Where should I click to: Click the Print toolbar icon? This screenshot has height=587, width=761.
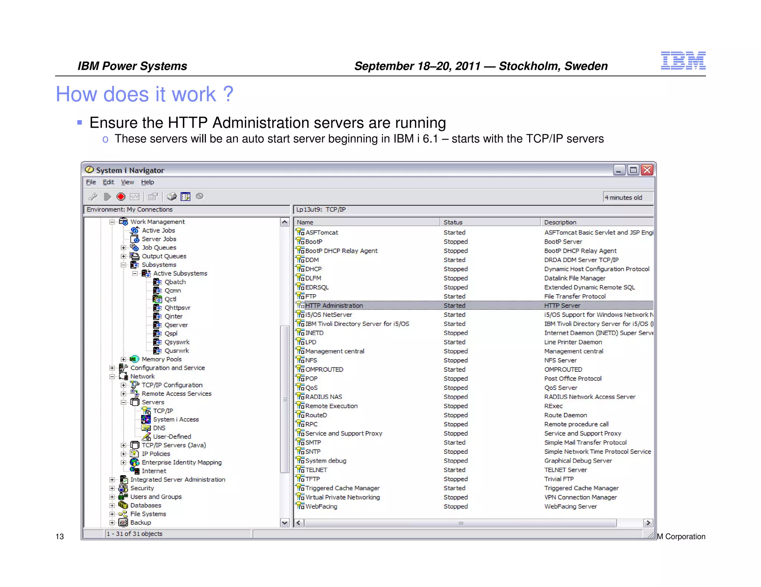171,197
